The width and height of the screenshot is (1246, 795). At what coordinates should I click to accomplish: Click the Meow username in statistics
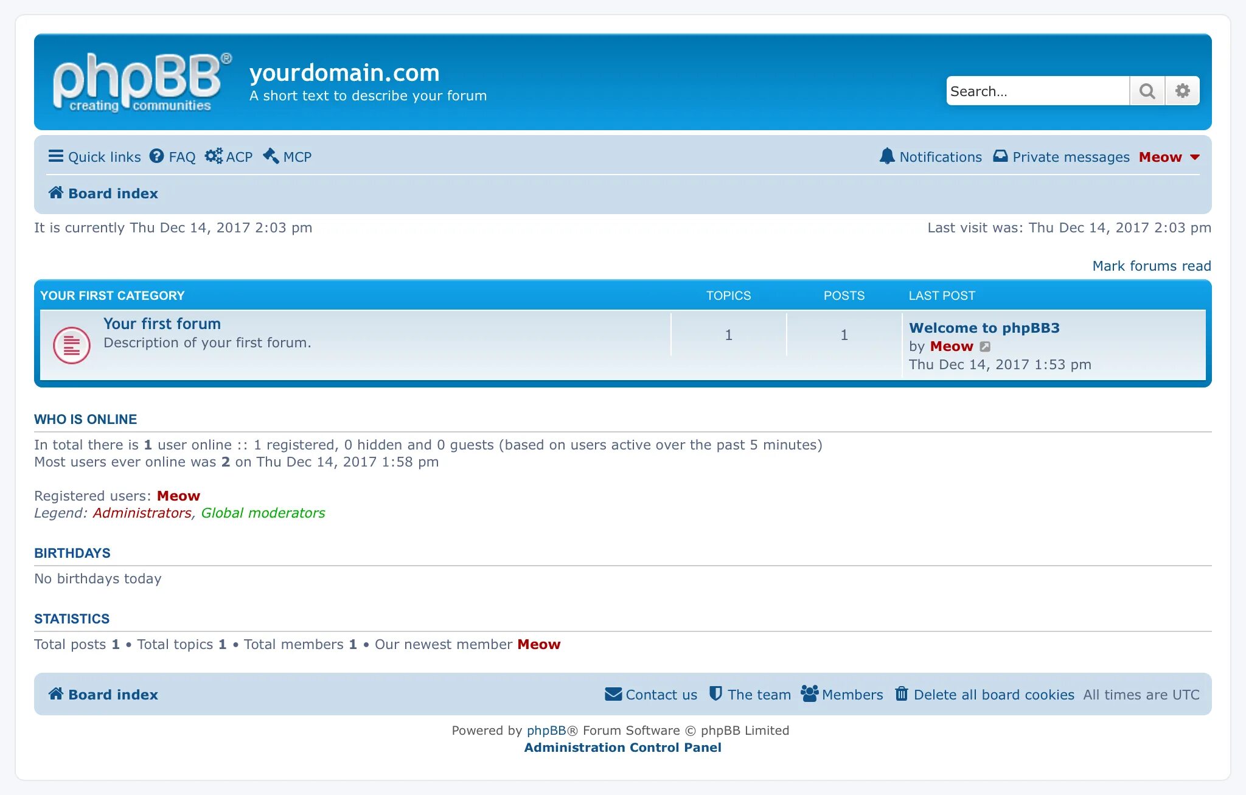point(538,644)
